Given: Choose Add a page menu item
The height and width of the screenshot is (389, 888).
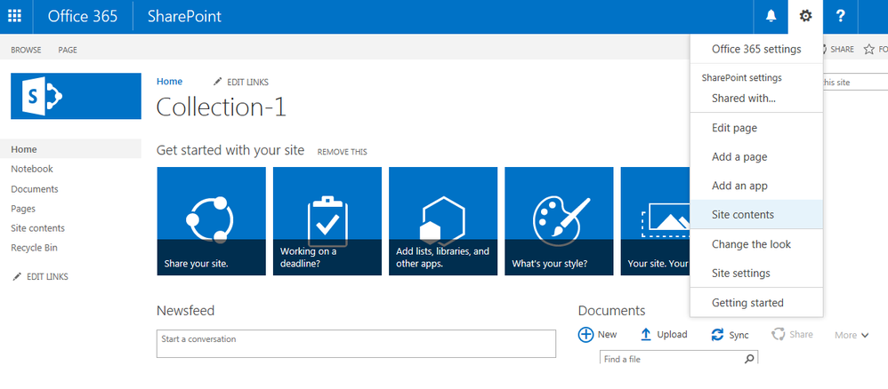Looking at the screenshot, I should click(756, 156).
